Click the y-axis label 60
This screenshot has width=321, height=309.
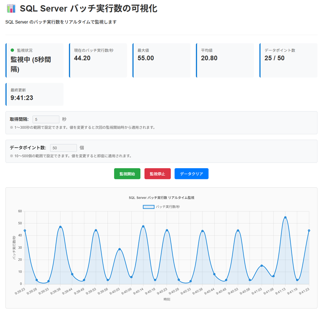coord(20,211)
